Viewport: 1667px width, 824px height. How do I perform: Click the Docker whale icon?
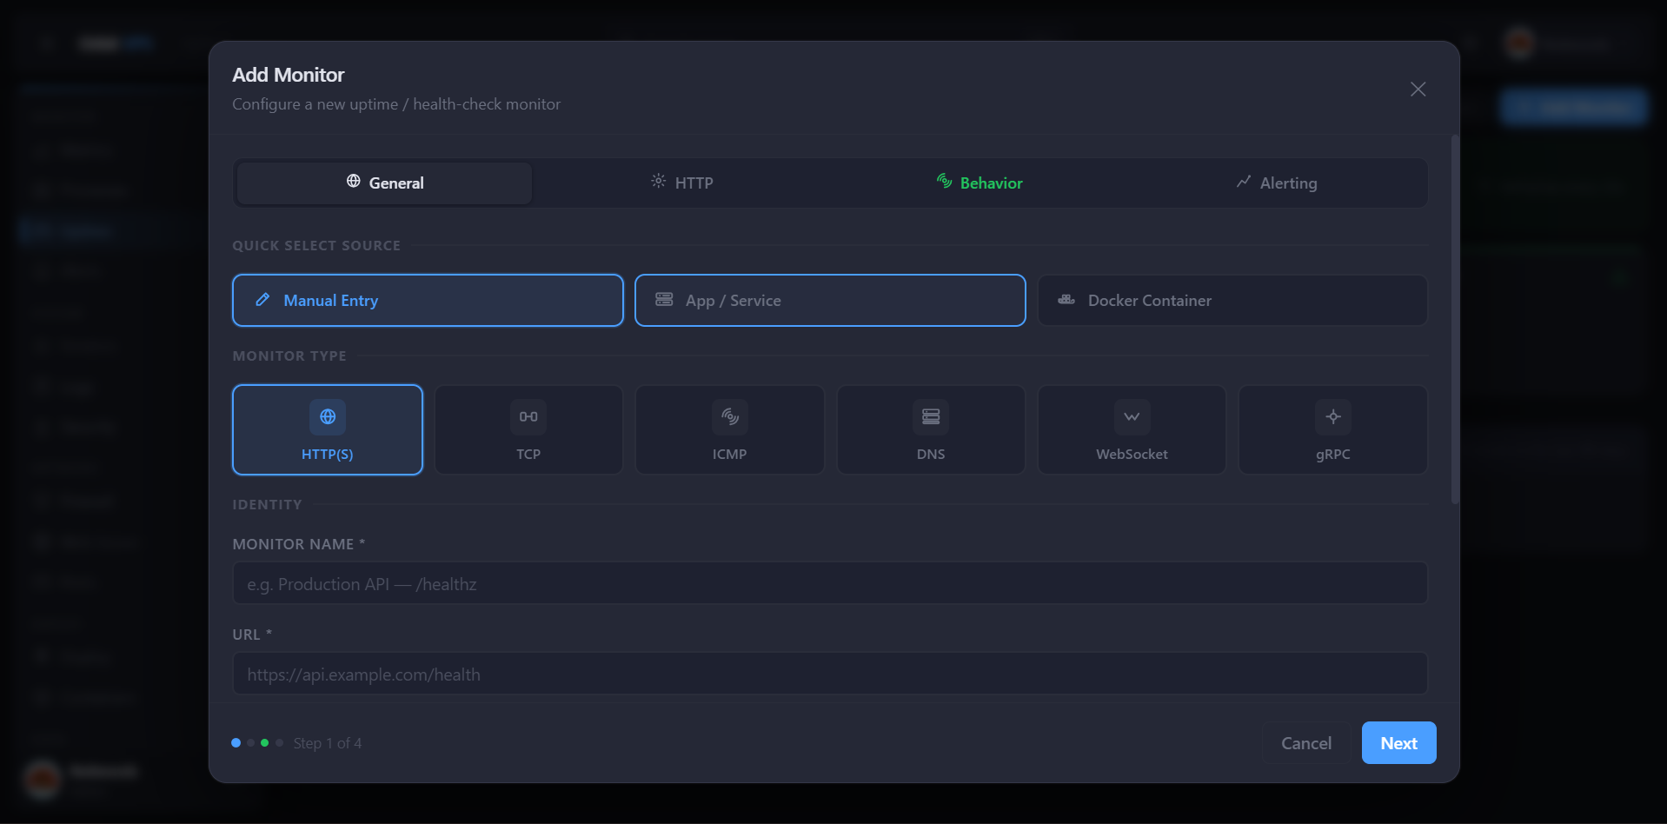1066,299
